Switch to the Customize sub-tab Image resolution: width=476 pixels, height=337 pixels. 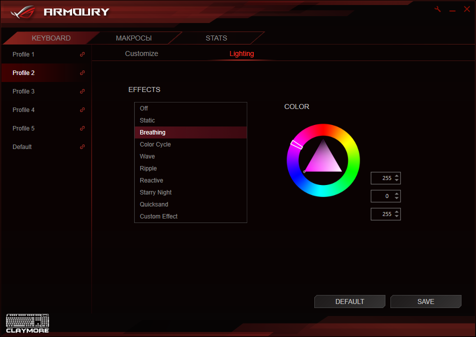142,53
